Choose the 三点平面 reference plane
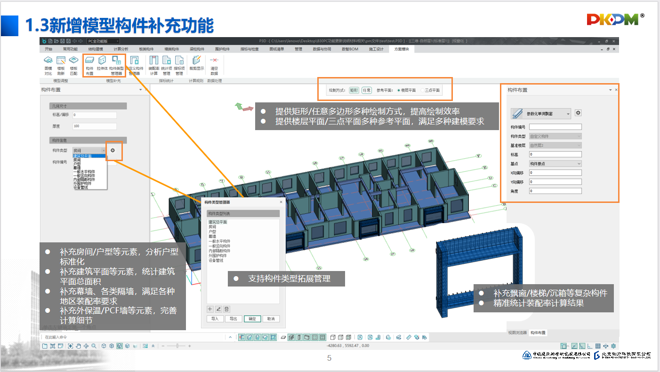 [430, 90]
